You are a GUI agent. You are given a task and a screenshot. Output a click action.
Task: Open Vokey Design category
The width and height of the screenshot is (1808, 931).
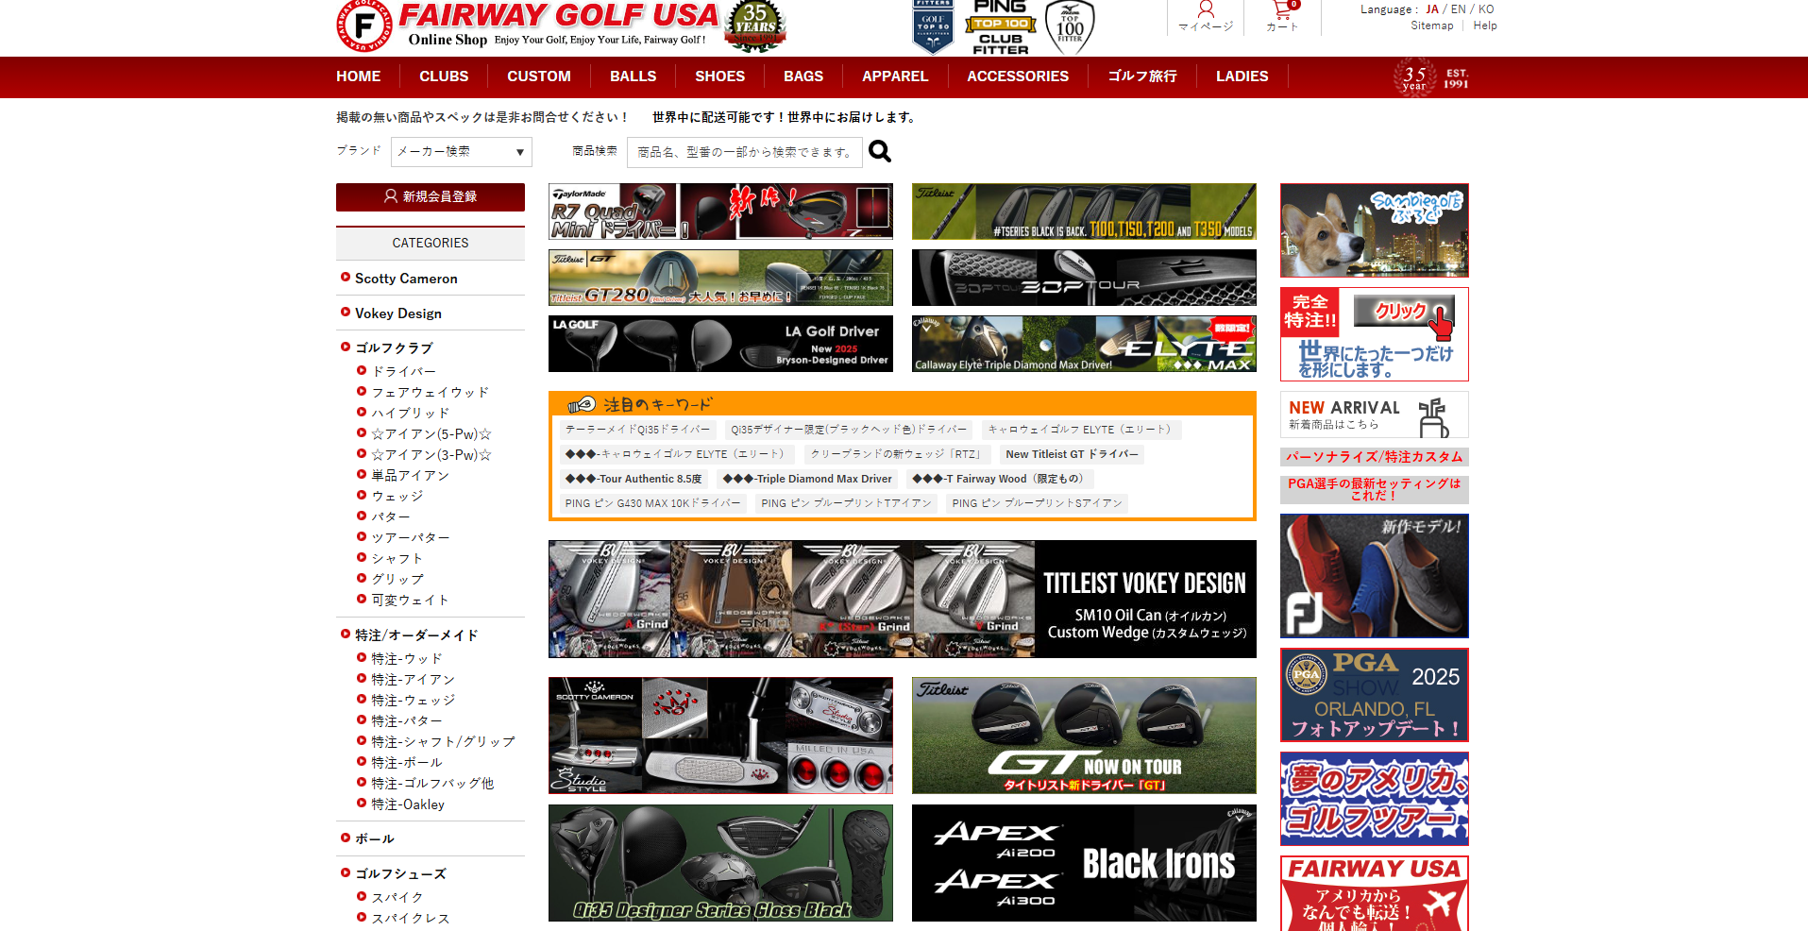(397, 313)
